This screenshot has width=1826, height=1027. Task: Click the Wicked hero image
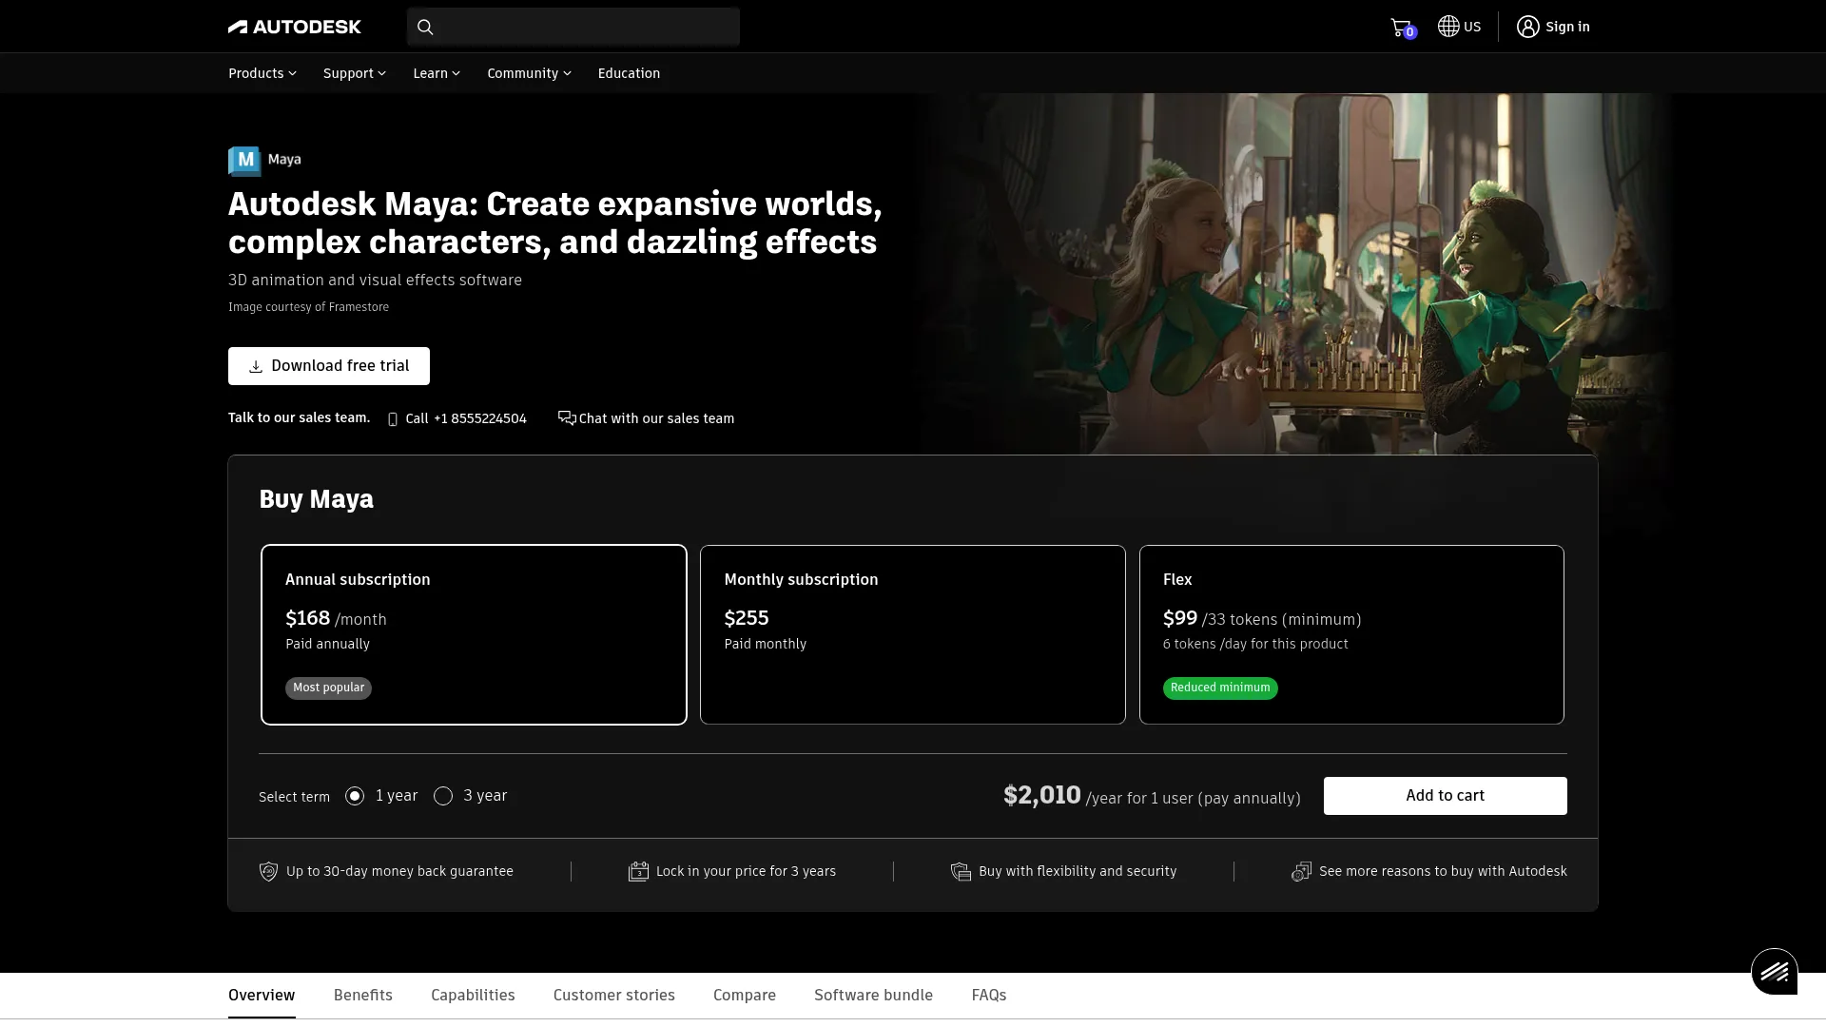click(x=1293, y=274)
